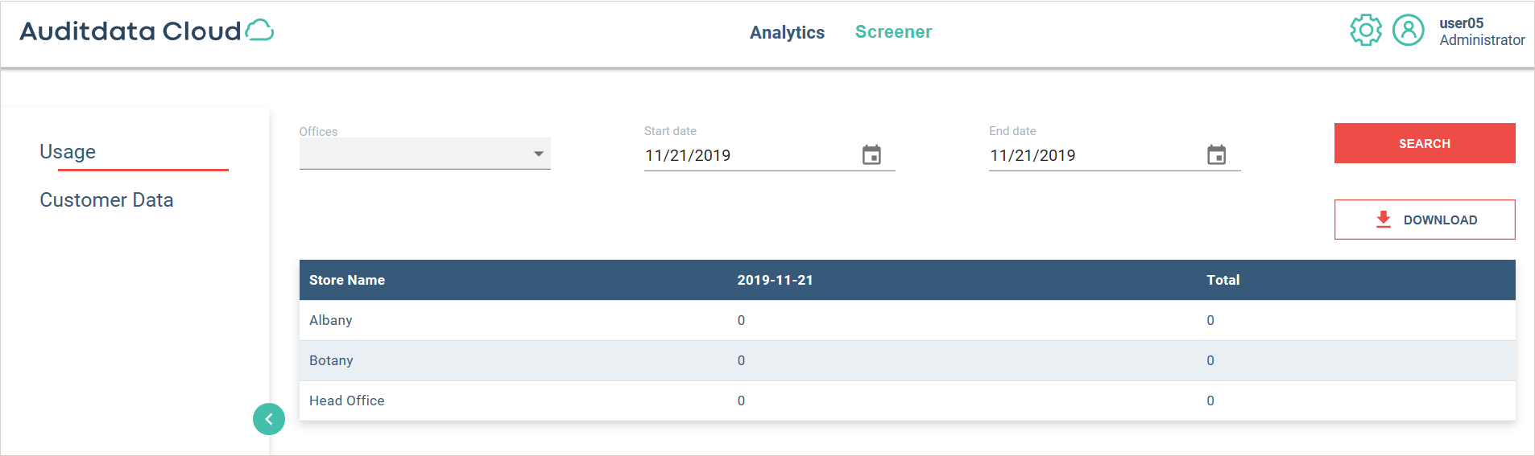
Task: Open the settings gear icon
Action: (1366, 31)
